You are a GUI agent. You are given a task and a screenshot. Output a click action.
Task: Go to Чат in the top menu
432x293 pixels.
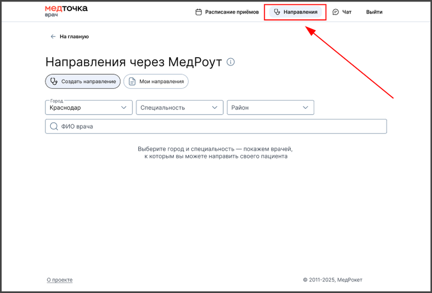pyautogui.click(x=347, y=12)
